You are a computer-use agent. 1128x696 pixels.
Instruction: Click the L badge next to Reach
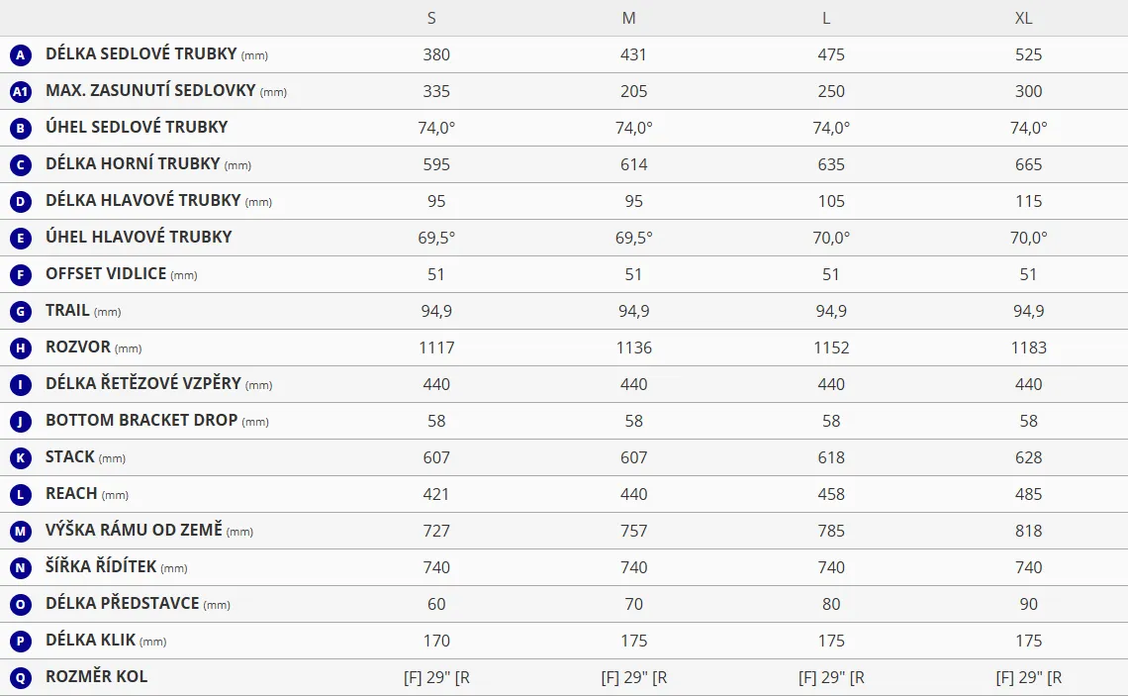click(21, 495)
